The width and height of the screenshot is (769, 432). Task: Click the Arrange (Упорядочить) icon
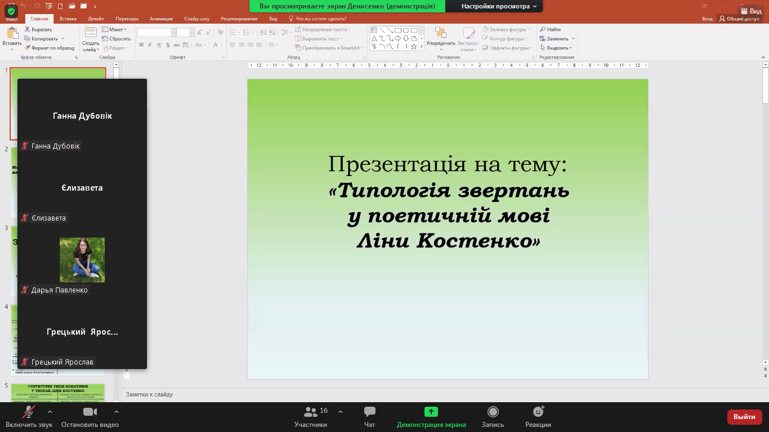point(440,33)
